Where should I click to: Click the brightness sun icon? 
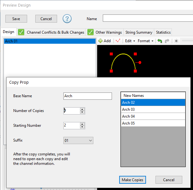tap(176, 41)
